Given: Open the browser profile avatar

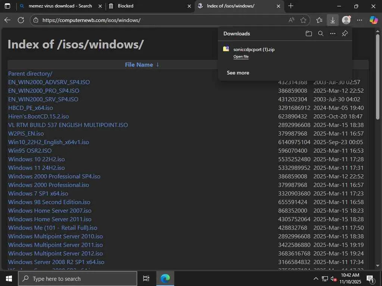Looking at the screenshot, I should (346, 20).
